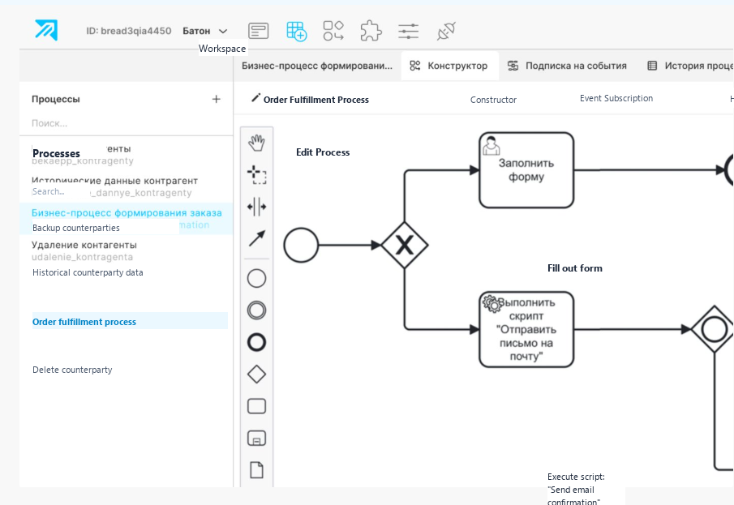
Task: Create a gateway diamond from palette
Action: click(256, 374)
